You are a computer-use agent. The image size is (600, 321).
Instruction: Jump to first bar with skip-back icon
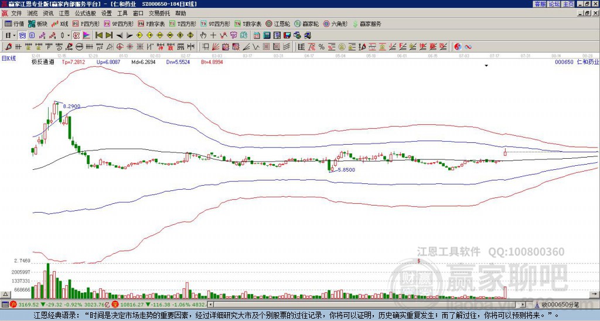pos(98,36)
